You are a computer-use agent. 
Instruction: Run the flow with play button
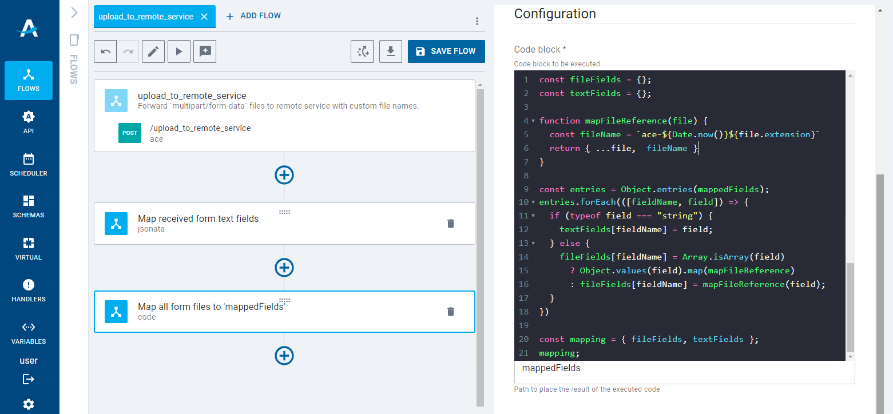click(179, 51)
